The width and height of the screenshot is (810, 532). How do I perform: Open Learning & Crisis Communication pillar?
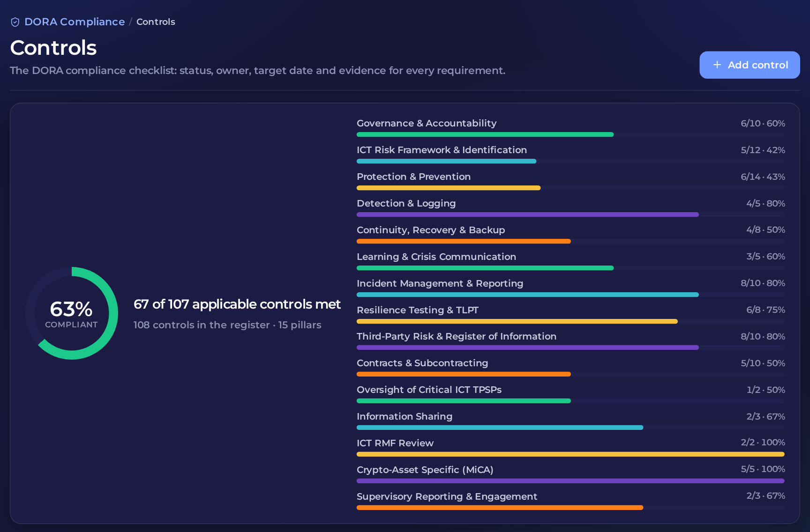pyautogui.click(x=436, y=257)
